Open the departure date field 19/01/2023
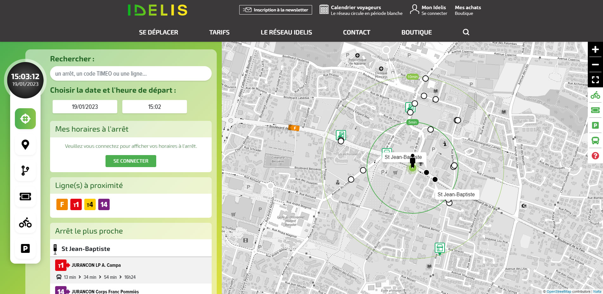Screen dimensions: 603x294 [85, 107]
